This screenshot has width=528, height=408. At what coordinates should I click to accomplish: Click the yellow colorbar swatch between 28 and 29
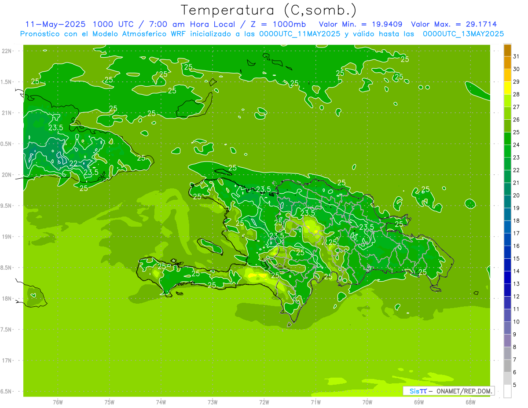507,88
